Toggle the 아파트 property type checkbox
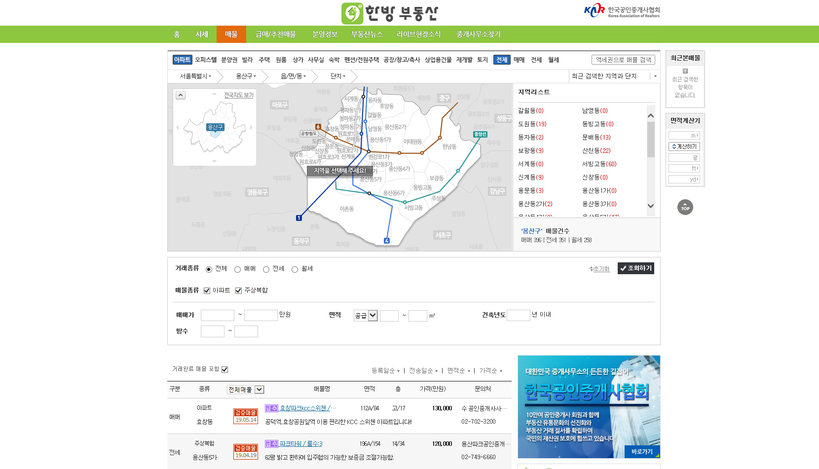This screenshot has height=469, width=819. coord(207,290)
